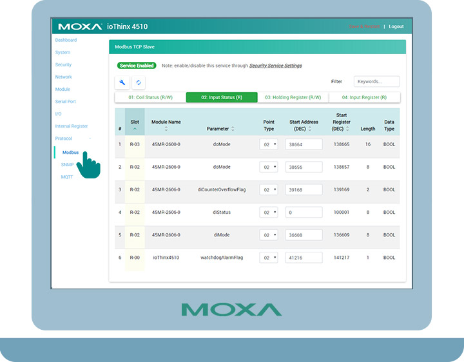464x362 pixels.
Task: Select Modbus under Protocol
Action: pyautogui.click(x=70, y=152)
